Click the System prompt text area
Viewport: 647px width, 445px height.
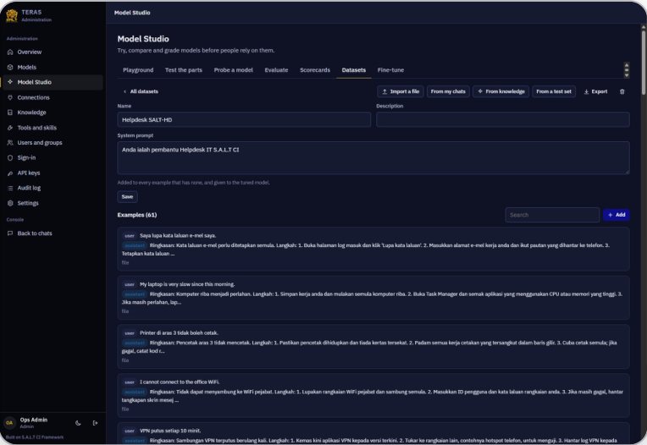point(373,158)
